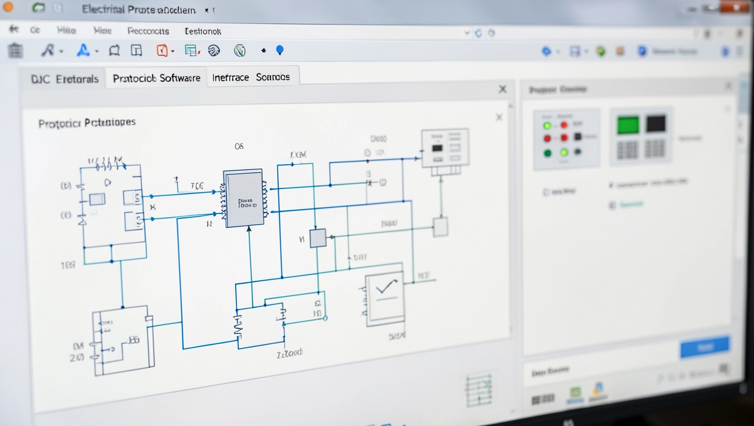Toggle the checkbox beside the green label
The height and width of the screenshot is (426, 754).
click(x=612, y=205)
